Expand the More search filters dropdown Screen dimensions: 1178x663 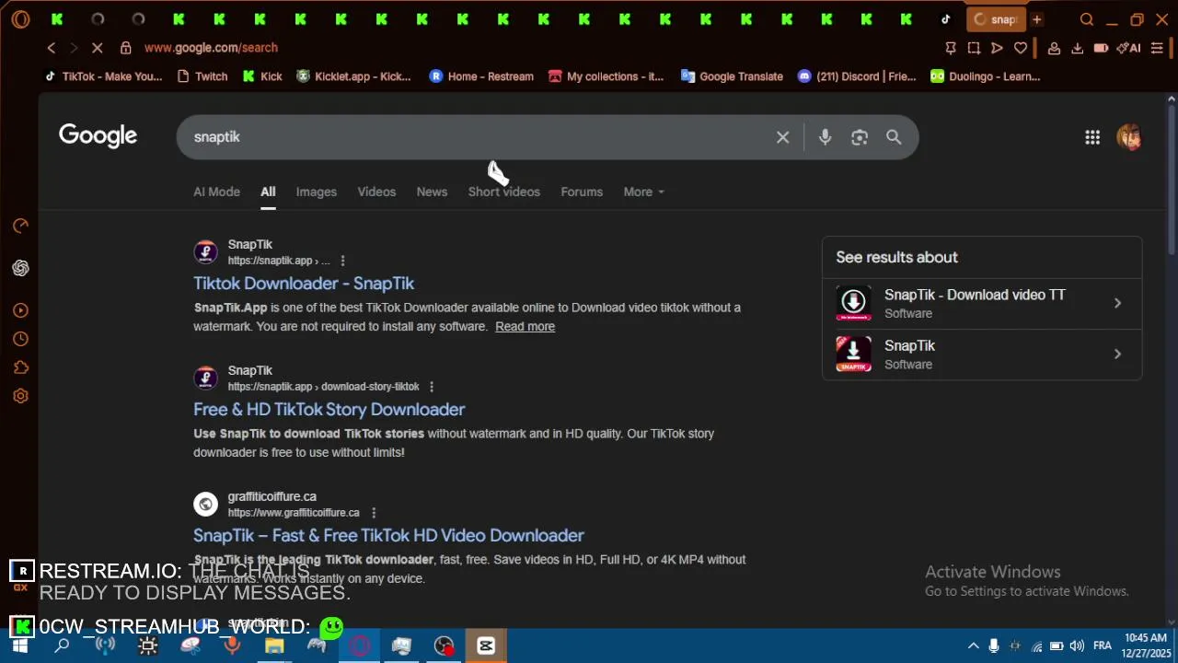pos(643,192)
